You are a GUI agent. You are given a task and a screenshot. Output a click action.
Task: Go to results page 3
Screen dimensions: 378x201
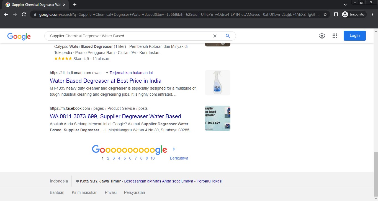114,158
